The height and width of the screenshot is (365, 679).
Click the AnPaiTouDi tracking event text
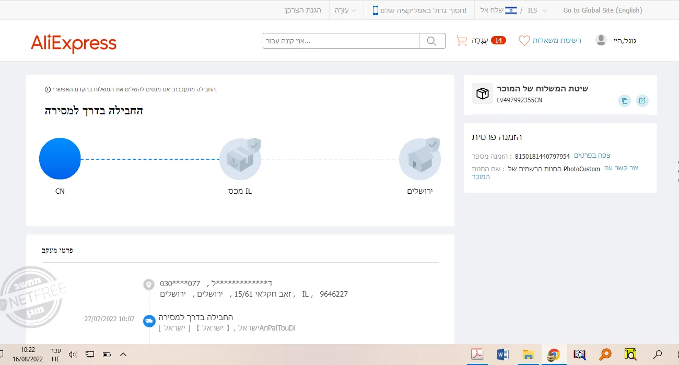[277, 328]
